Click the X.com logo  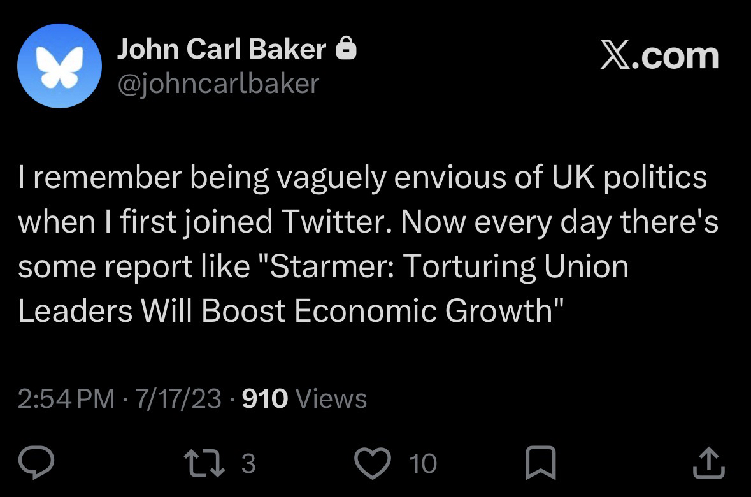(659, 57)
